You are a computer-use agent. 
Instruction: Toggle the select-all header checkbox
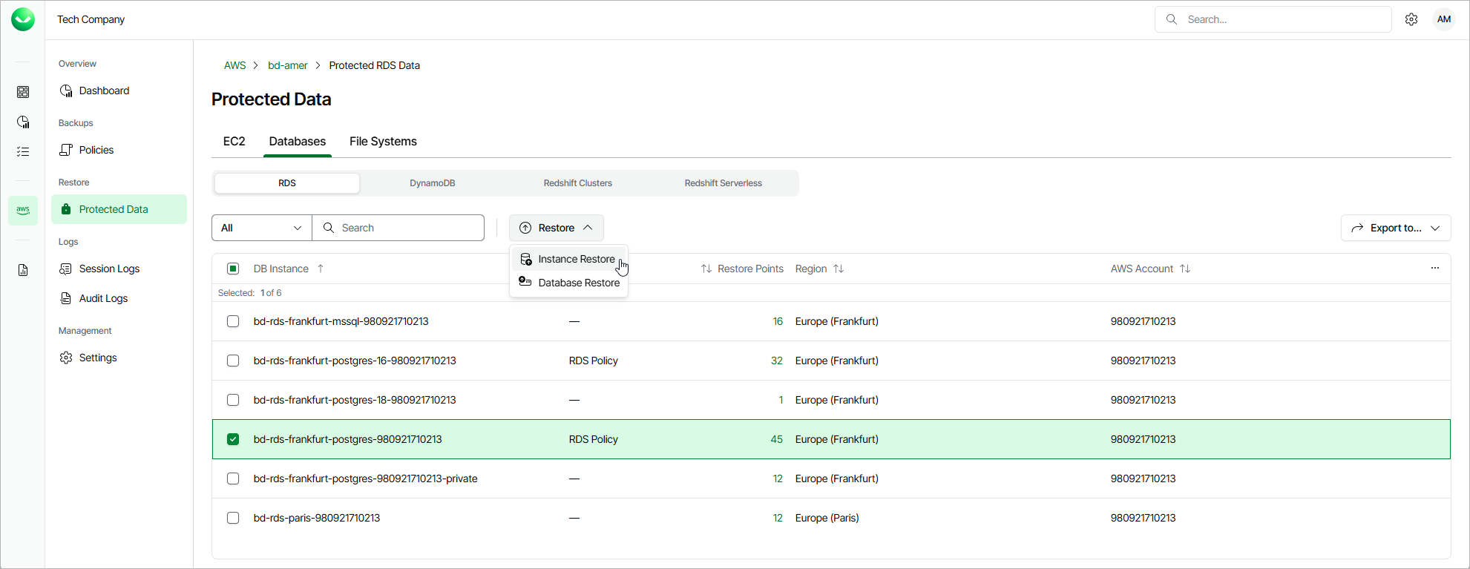pos(233,269)
